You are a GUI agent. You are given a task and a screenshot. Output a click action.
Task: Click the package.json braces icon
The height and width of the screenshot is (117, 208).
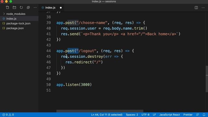[4, 28]
